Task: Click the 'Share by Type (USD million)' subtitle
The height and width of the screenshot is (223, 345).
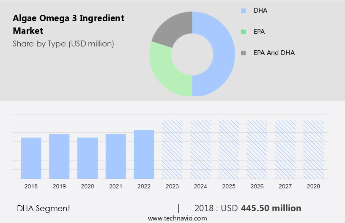Action: pos(63,44)
